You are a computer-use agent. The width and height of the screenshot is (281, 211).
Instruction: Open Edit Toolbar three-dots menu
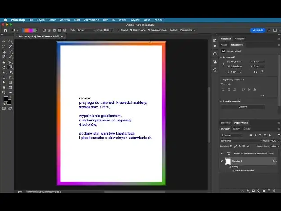(x=10, y=93)
